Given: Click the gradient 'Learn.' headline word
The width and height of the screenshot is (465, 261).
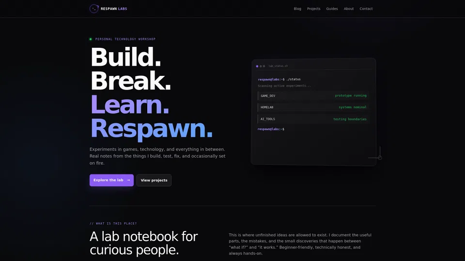Looking at the screenshot, I should (x=130, y=104).
